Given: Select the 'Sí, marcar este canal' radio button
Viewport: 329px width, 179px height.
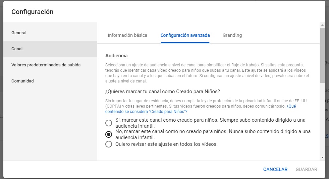Looking at the screenshot, I should click(x=109, y=123).
